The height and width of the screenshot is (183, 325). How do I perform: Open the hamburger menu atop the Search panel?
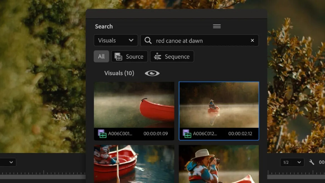(x=217, y=26)
